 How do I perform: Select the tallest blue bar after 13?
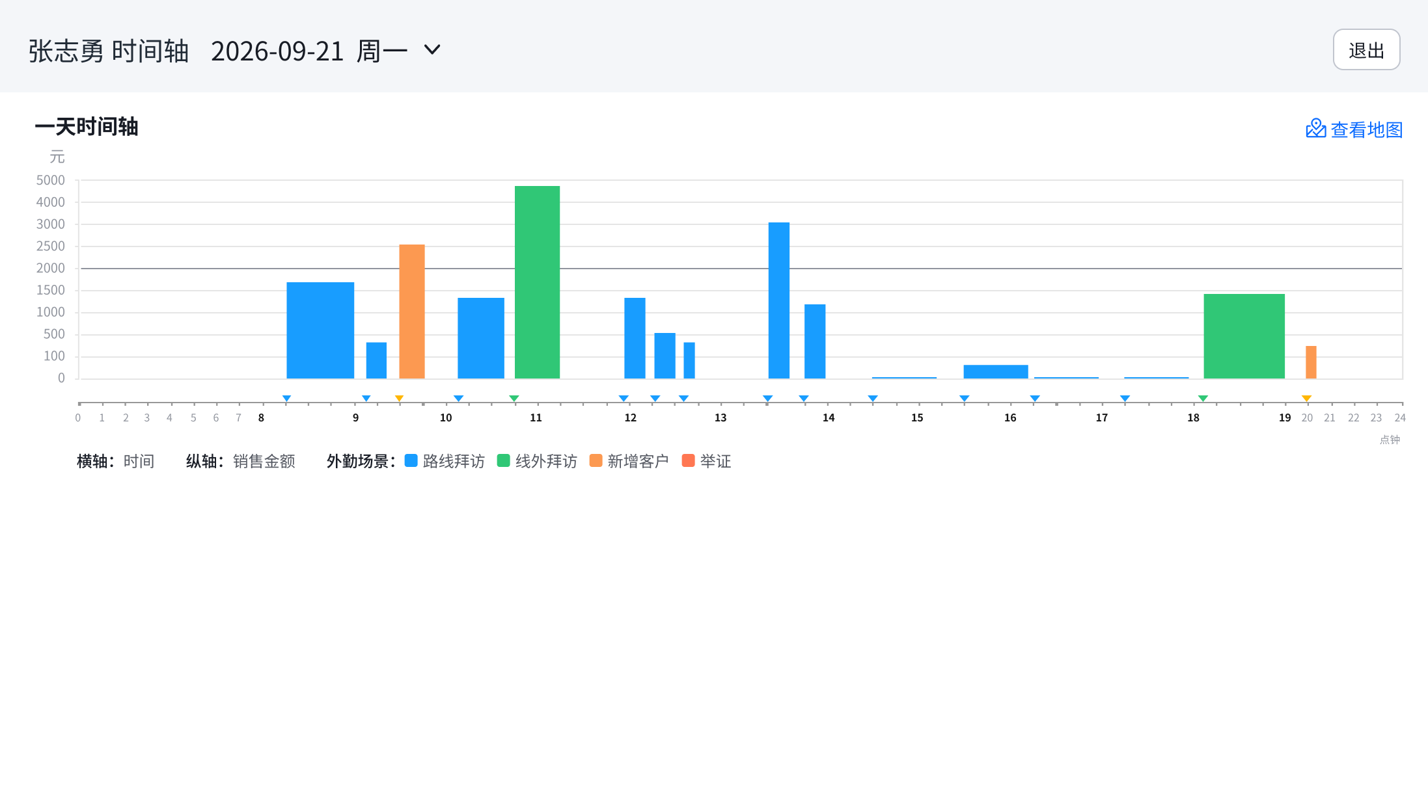click(x=779, y=300)
